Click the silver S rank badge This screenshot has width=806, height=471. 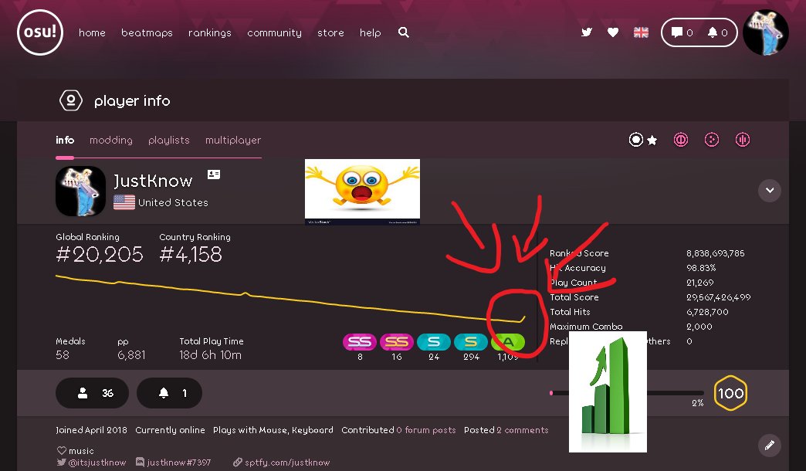click(x=434, y=342)
